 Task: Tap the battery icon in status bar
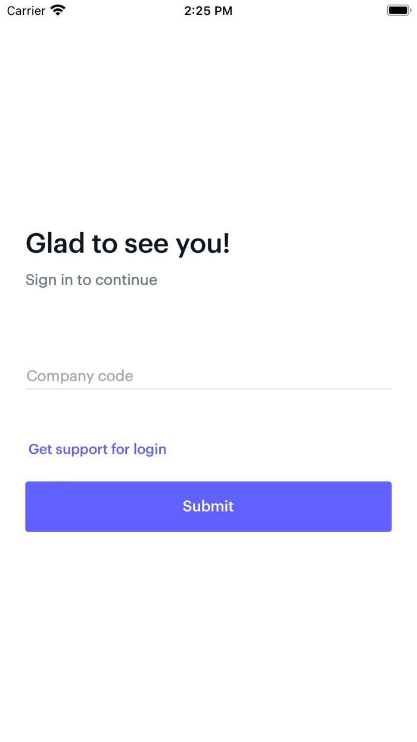399,10
